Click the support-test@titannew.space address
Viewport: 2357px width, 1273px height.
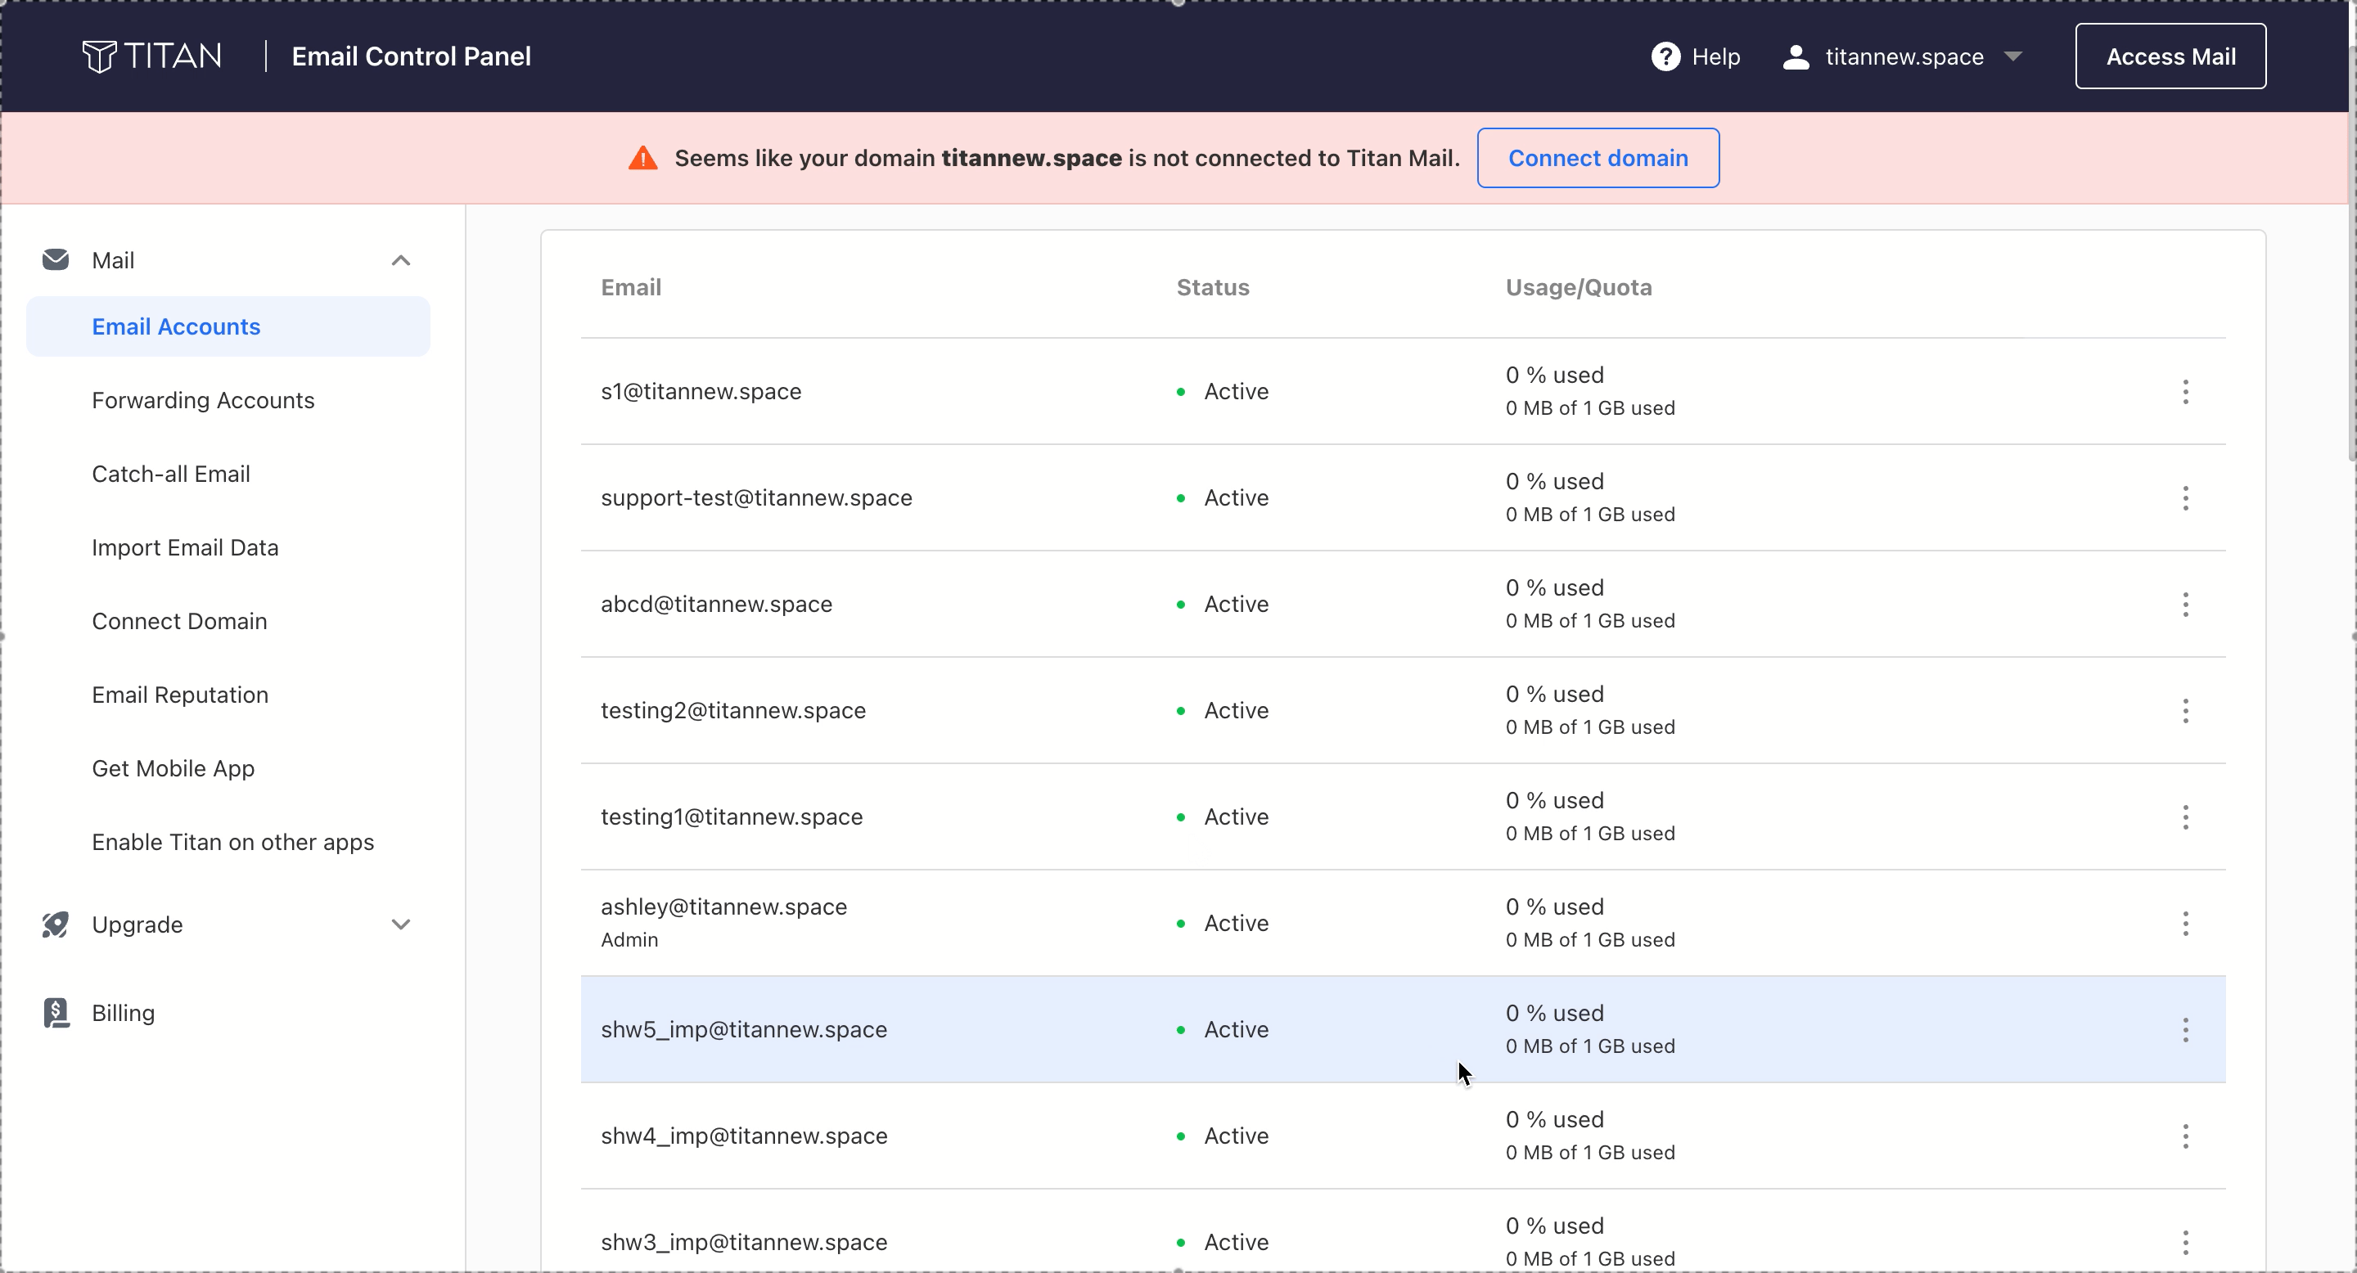pos(757,498)
